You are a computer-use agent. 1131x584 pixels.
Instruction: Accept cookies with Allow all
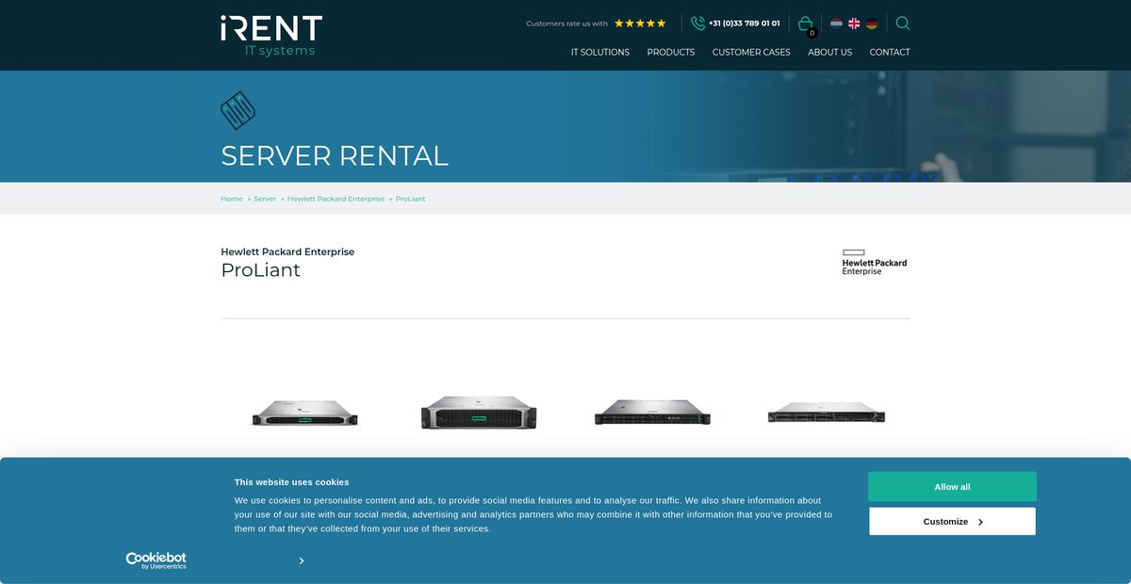[x=952, y=487]
